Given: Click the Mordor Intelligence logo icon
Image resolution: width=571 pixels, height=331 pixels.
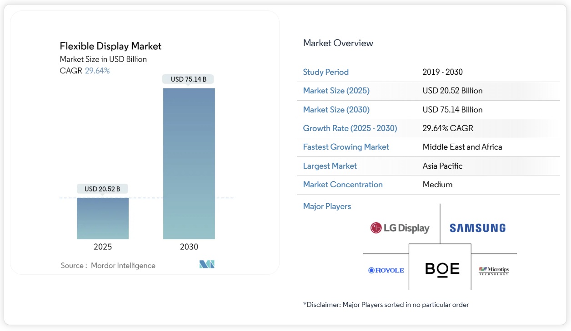Looking at the screenshot, I should [207, 264].
